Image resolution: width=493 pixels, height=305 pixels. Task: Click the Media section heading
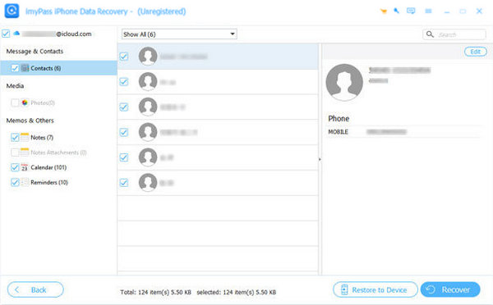(x=15, y=85)
